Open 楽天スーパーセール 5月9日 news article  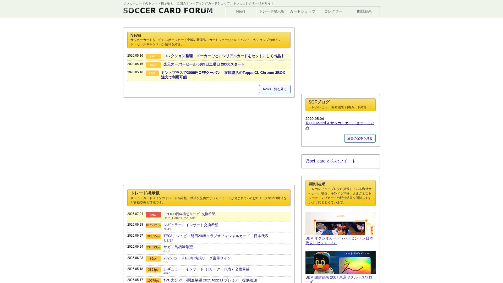[x=204, y=64]
